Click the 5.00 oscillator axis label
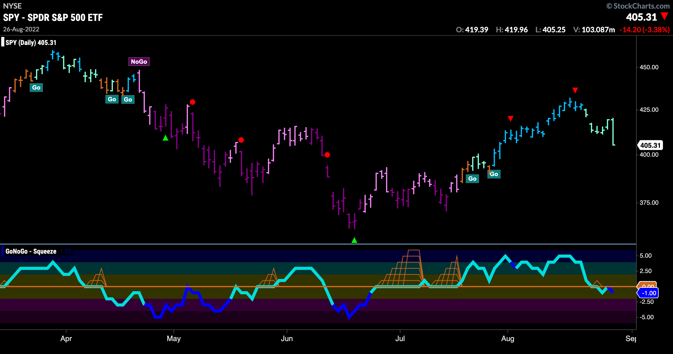Screen dimensions: 673x354 (646, 255)
